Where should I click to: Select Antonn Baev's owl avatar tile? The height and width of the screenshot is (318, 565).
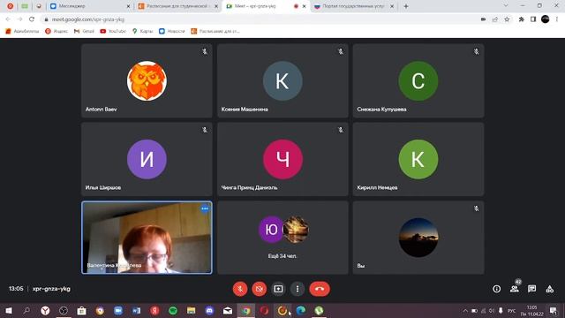(x=147, y=80)
